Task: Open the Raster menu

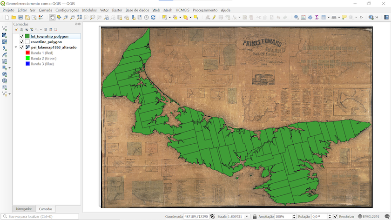Action: 117,10
